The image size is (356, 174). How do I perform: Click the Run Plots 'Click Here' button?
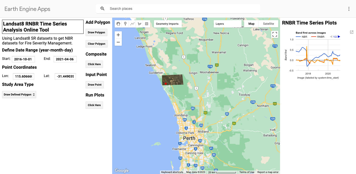(x=94, y=105)
